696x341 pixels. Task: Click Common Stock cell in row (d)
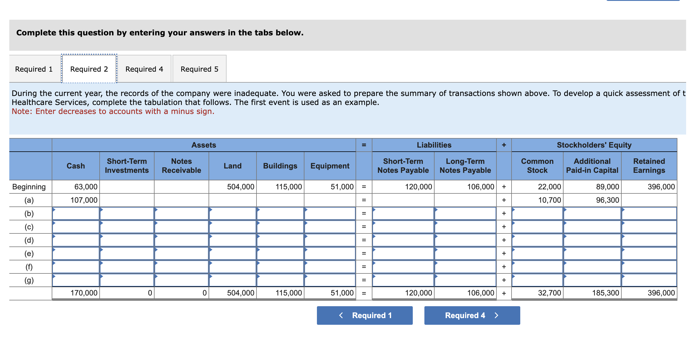tap(537, 240)
